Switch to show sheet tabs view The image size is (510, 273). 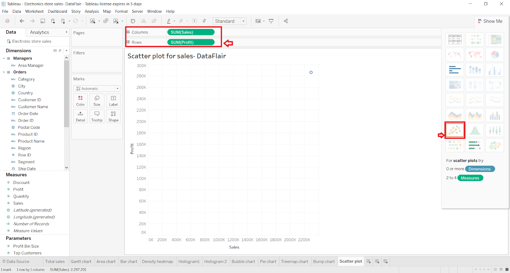pyautogui.click(x=507, y=269)
